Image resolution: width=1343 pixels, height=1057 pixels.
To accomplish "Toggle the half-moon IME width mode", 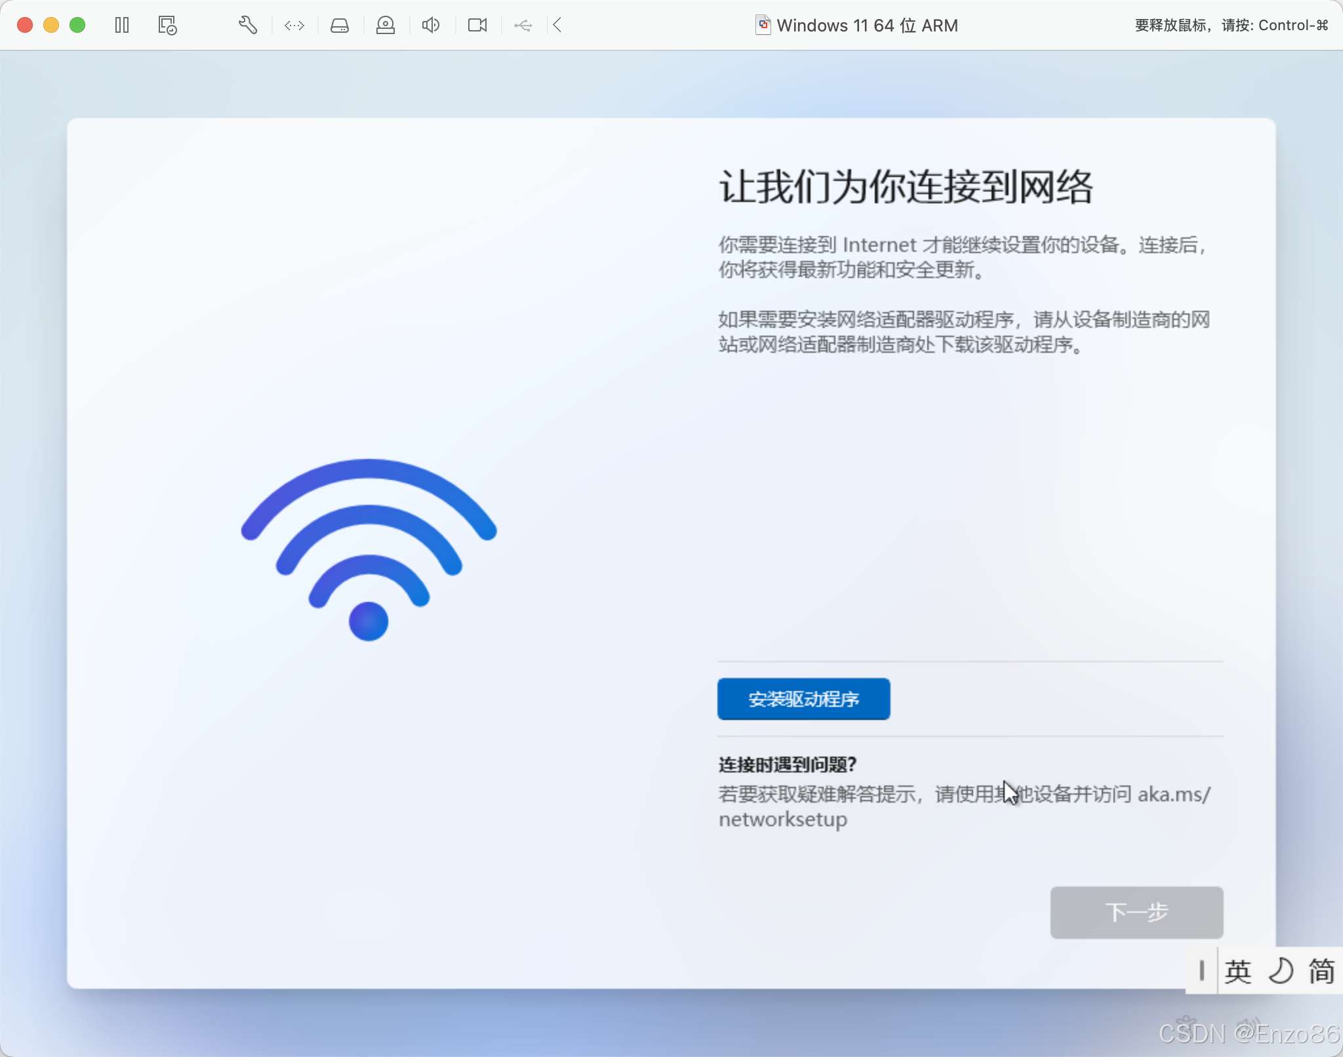I will tap(1281, 971).
